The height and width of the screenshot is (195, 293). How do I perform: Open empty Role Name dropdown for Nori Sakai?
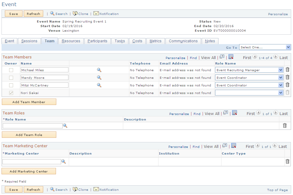(x=249, y=93)
